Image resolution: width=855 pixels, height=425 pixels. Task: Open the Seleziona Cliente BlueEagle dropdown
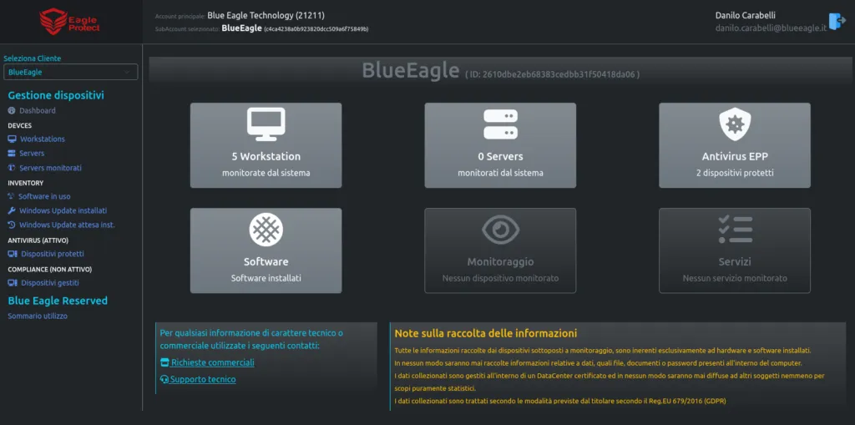point(71,72)
